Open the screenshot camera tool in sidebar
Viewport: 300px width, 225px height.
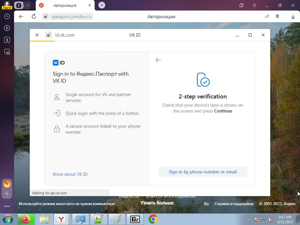(x=7, y=52)
